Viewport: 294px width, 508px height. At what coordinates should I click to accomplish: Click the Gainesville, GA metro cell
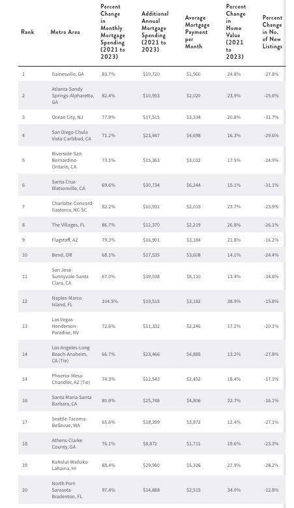click(x=68, y=74)
